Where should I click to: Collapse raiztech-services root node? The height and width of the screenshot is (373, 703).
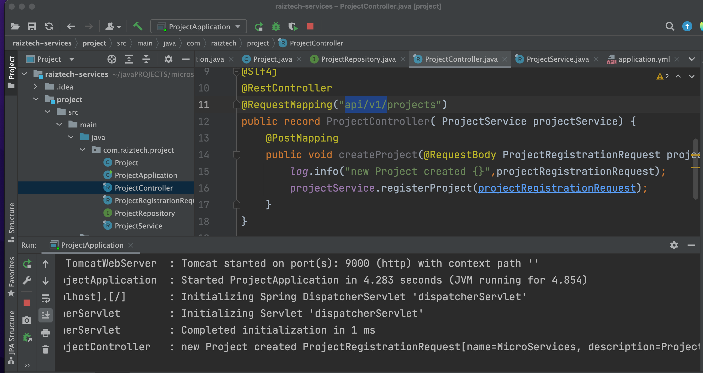[x=24, y=74]
